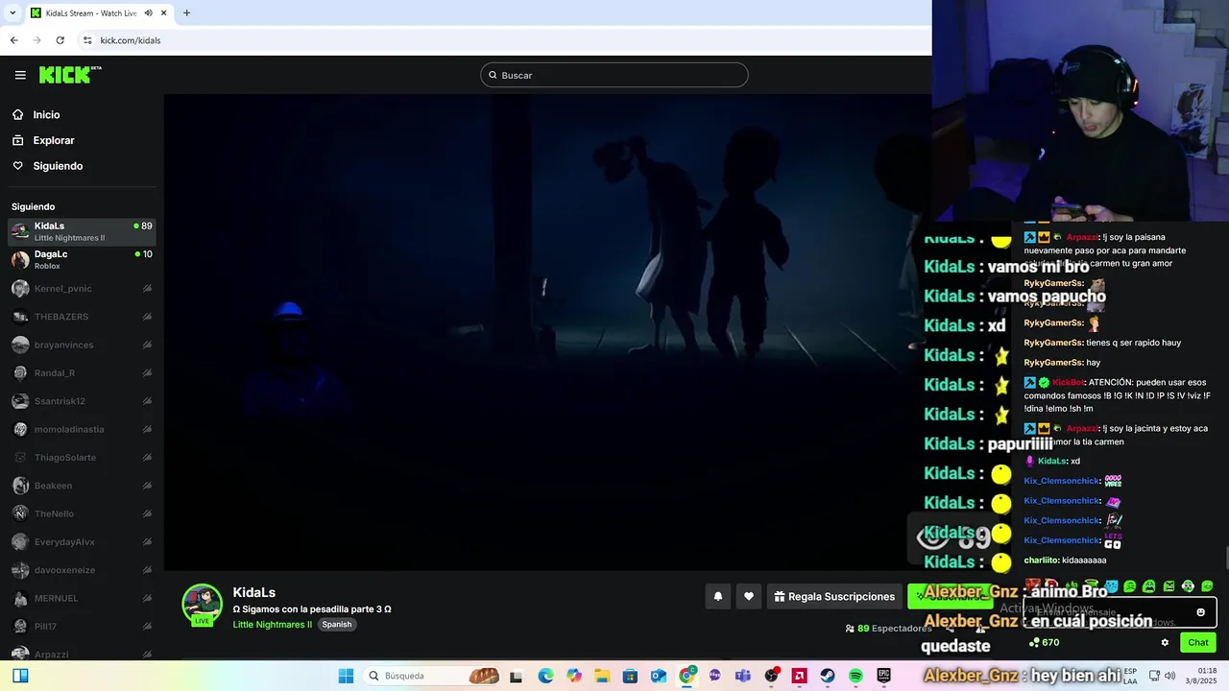1229x691 pixels.
Task: Open brayanvinces channel
Action: click(x=82, y=345)
